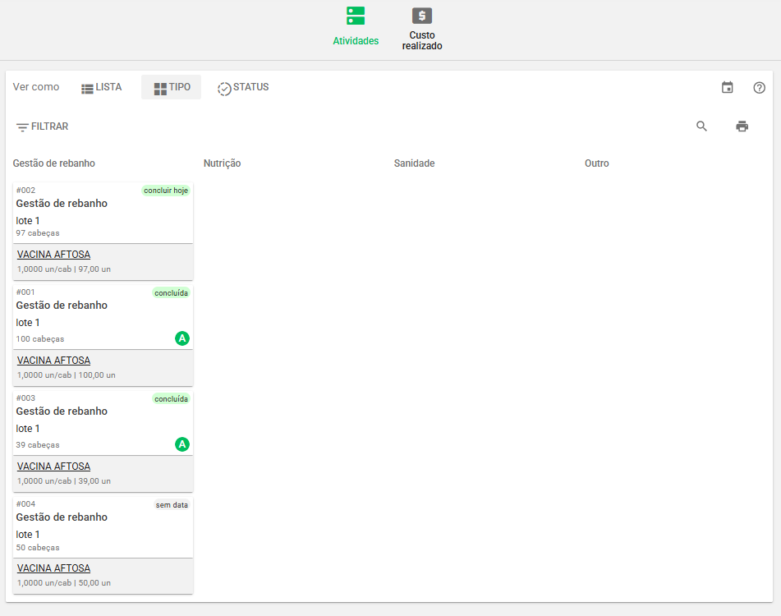Open VACINA AFTOSA link in card #002

pos(54,255)
